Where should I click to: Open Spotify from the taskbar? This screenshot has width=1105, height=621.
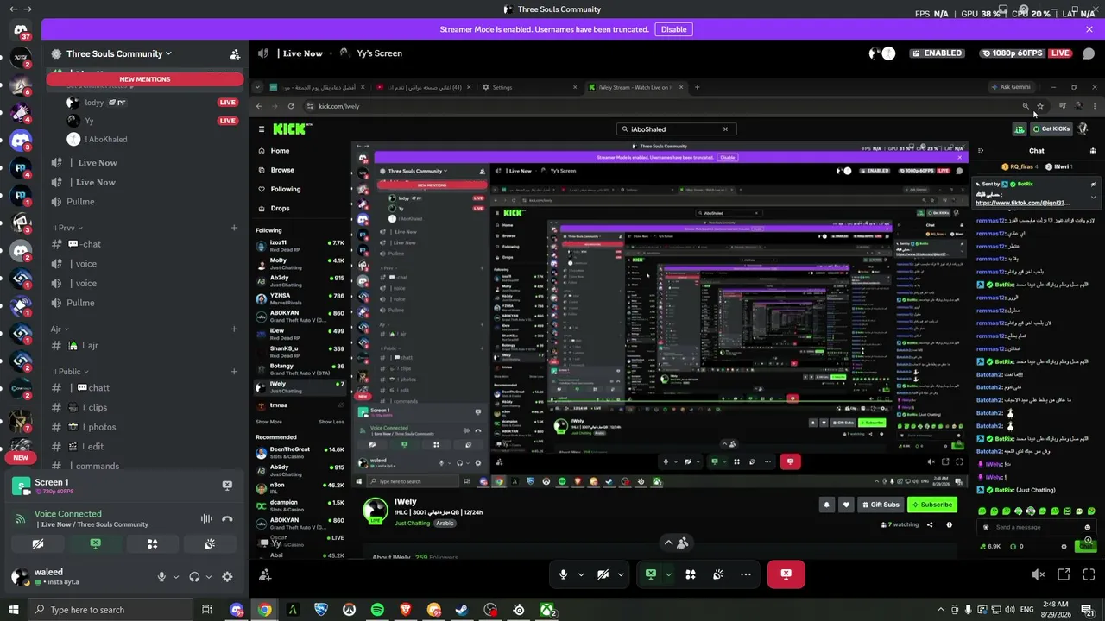pos(377,610)
